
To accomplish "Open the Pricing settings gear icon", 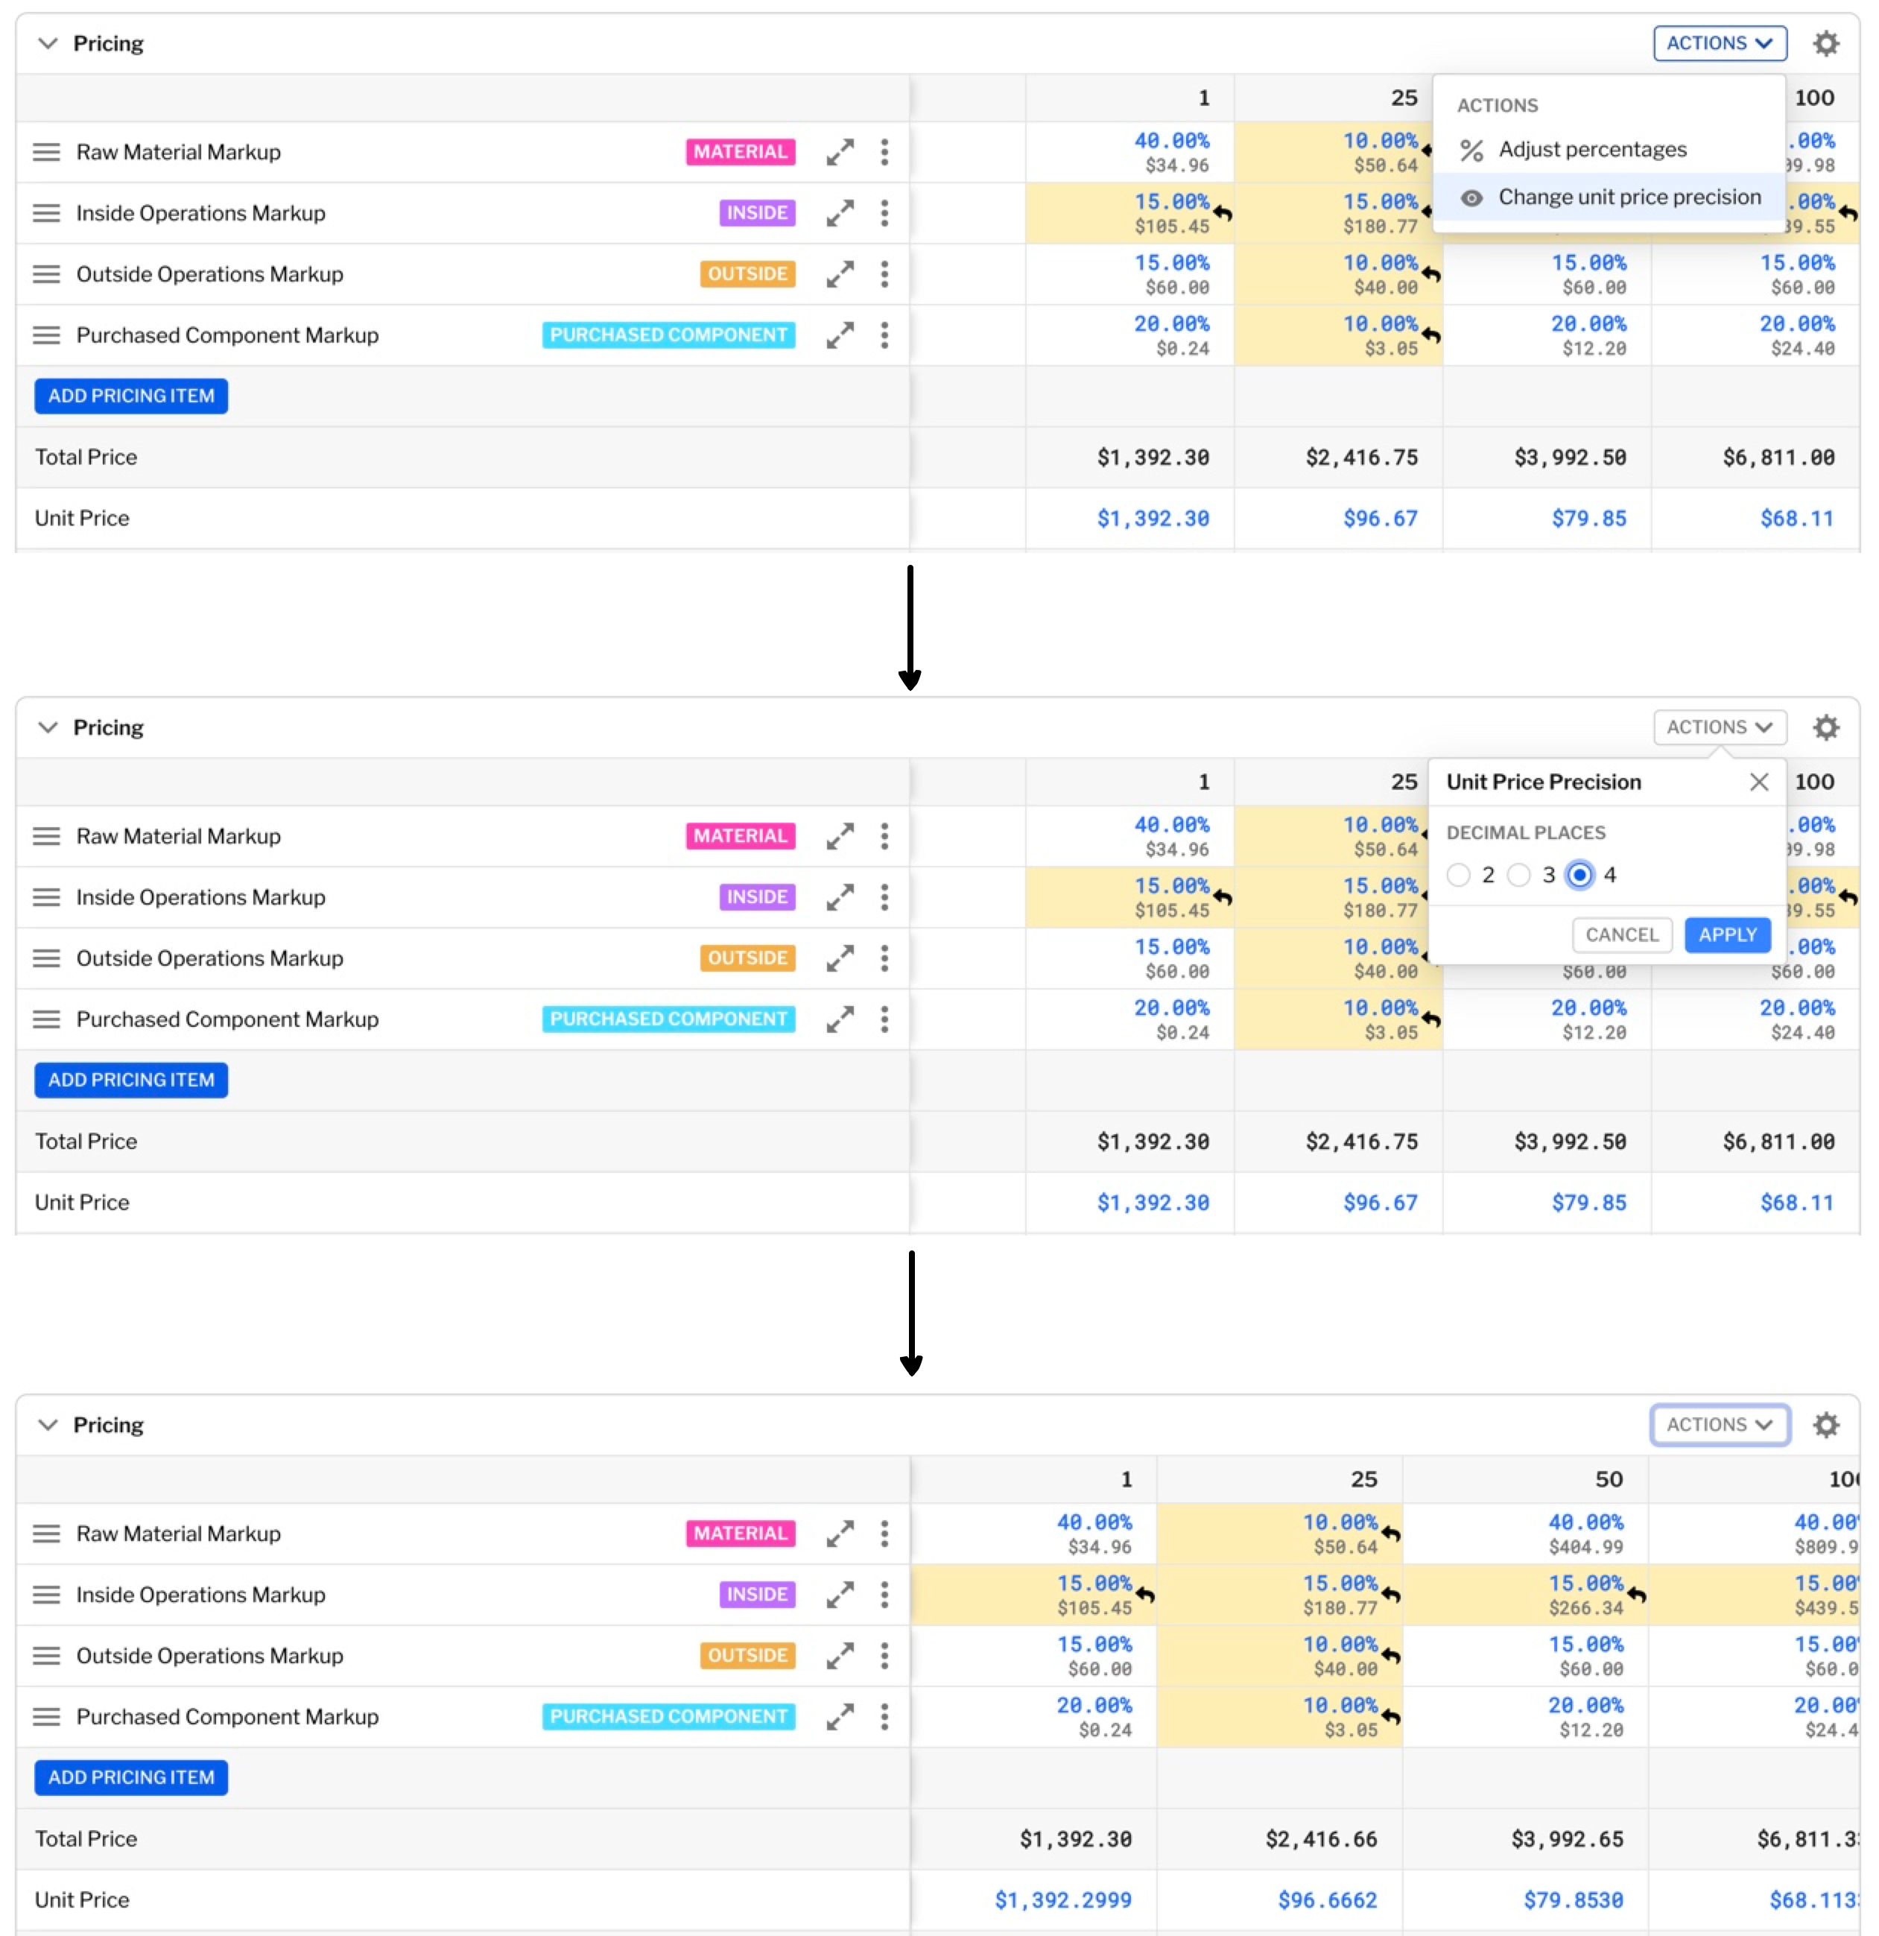I will (x=1827, y=42).
